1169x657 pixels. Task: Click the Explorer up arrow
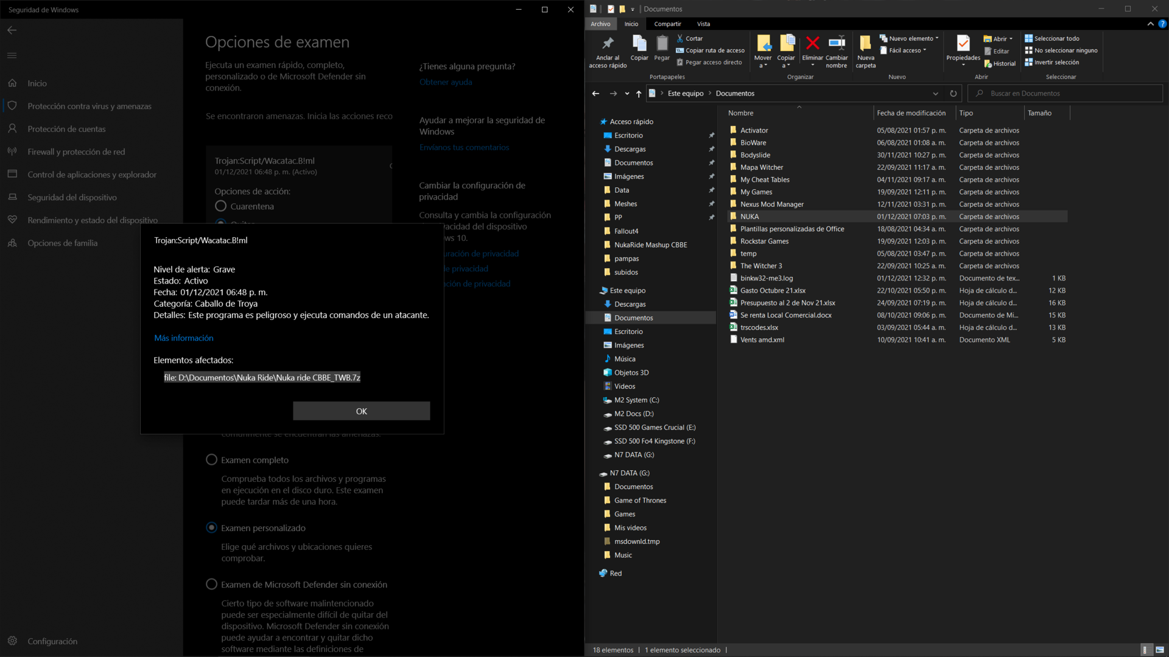click(639, 93)
